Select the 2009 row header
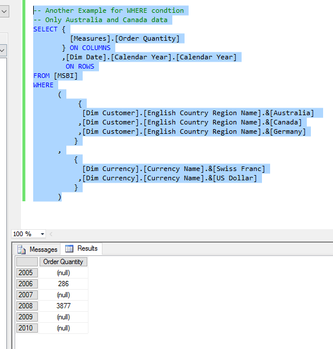The width and height of the screenshot is (333, 349). click(x=27, y=317)
